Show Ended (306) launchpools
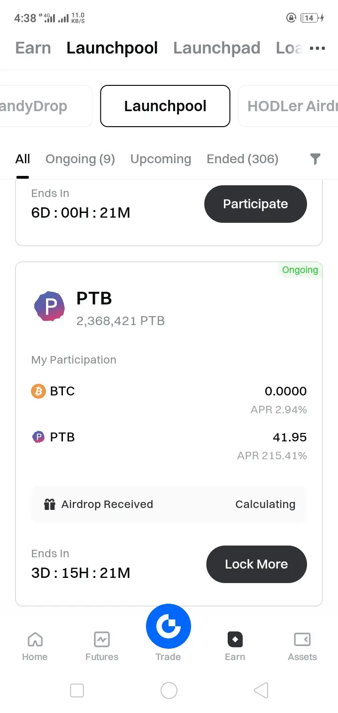Viewport: 338px width, 713px height. [x=242, y=159]
